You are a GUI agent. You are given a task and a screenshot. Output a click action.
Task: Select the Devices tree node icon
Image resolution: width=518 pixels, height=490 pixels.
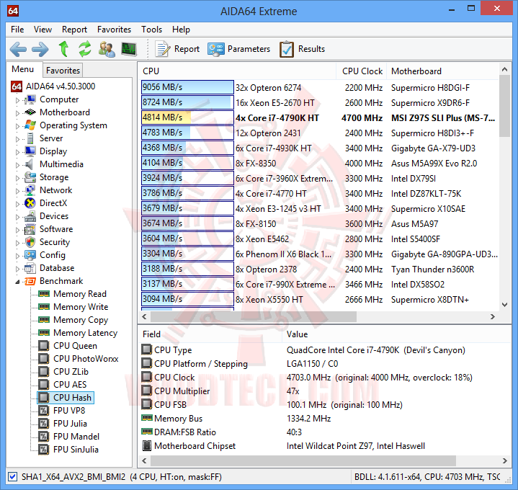coord(30,216)
